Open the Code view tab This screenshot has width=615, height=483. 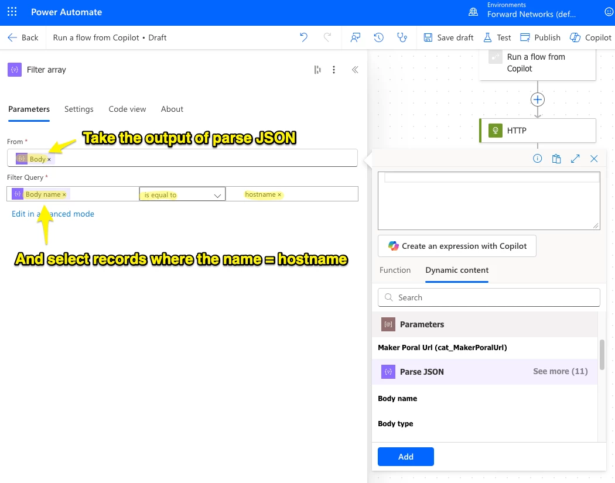[127, 109]
